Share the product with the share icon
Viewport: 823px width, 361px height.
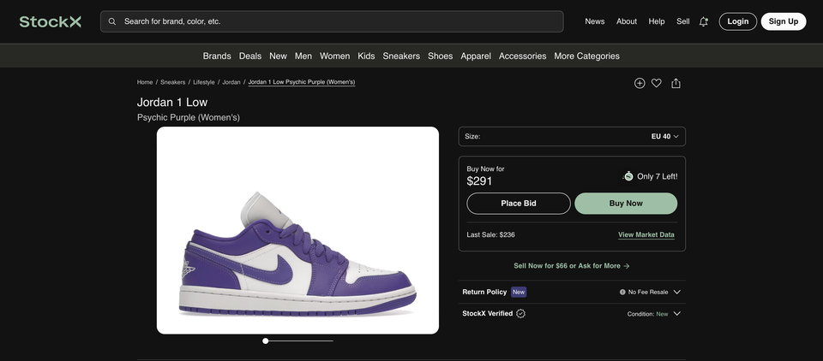click(x=676, y=83)
